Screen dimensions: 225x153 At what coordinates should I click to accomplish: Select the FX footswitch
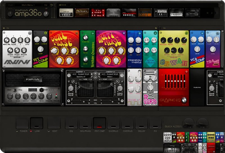(156, 123)
